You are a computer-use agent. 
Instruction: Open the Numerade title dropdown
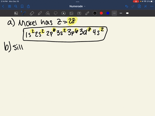pyautogui.click(x=77, y=6)
